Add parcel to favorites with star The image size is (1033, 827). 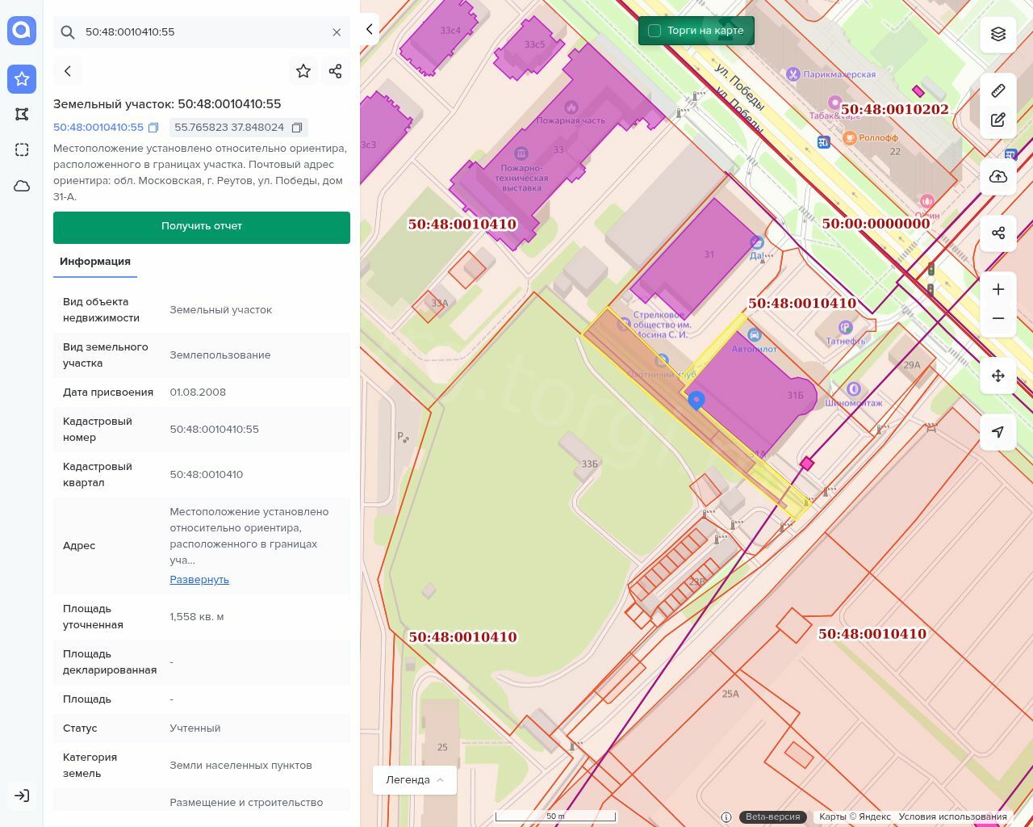click(303, 71)
